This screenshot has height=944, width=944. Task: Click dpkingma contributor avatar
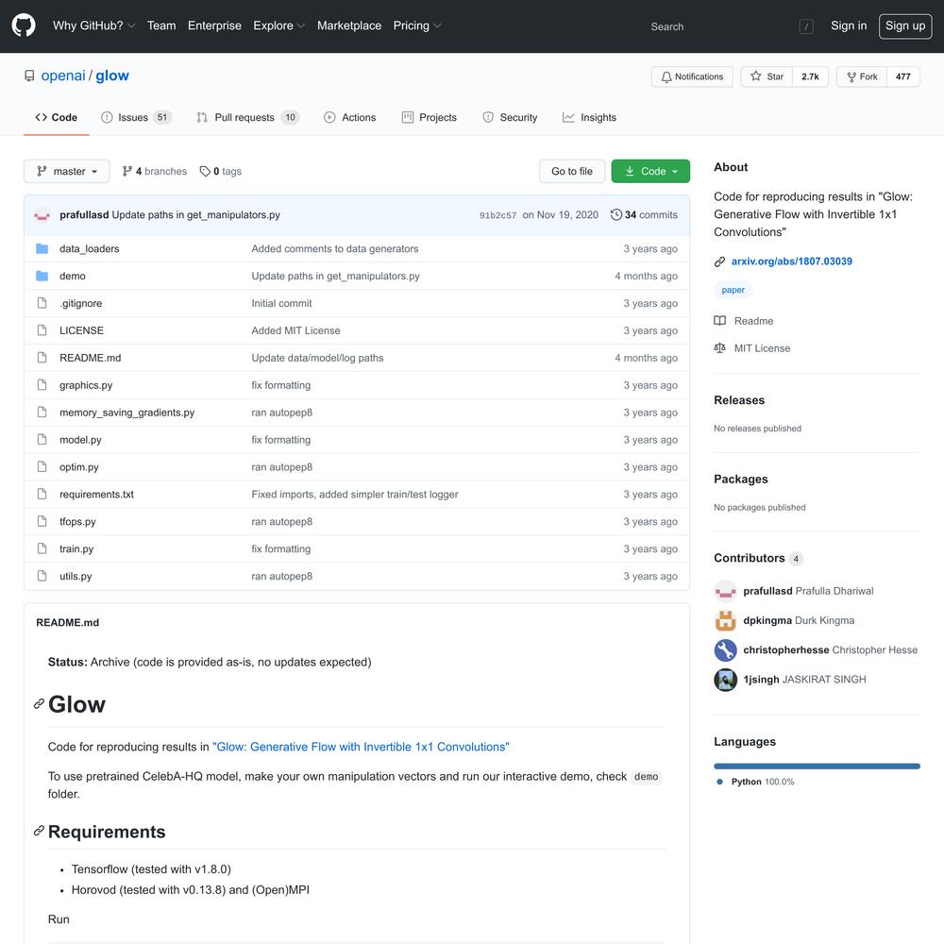725,620
